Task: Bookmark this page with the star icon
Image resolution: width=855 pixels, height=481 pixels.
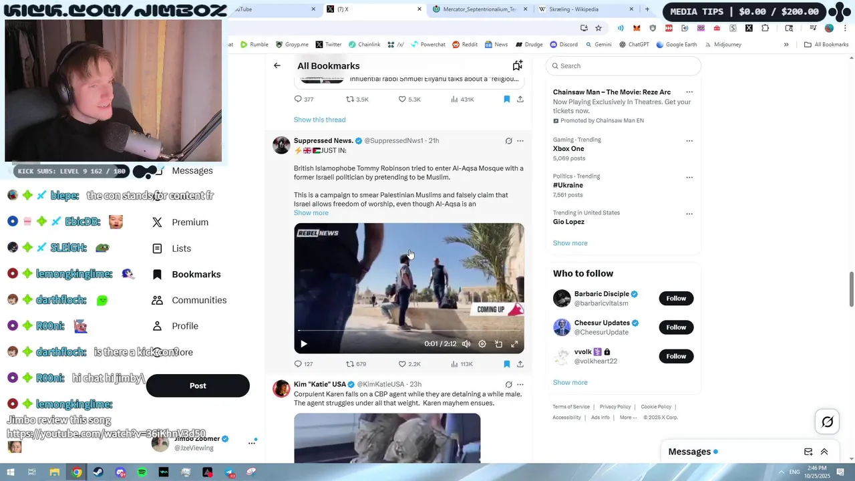Action: pyautogui.click(x=598, y=28)
